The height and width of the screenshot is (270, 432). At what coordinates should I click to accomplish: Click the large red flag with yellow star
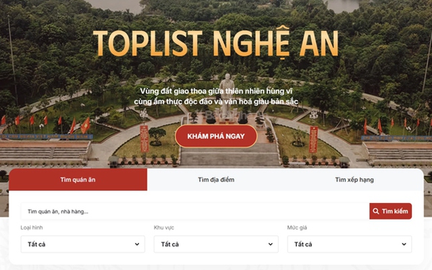tap(86, 126)
